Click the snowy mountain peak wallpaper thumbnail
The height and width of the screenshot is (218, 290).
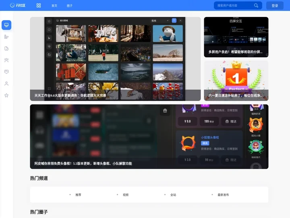coord(168,72)
